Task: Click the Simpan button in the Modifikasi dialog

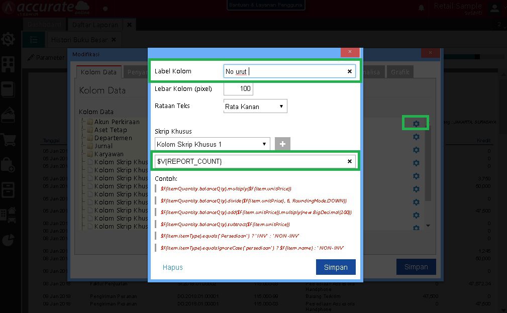Action: [335, 267]
